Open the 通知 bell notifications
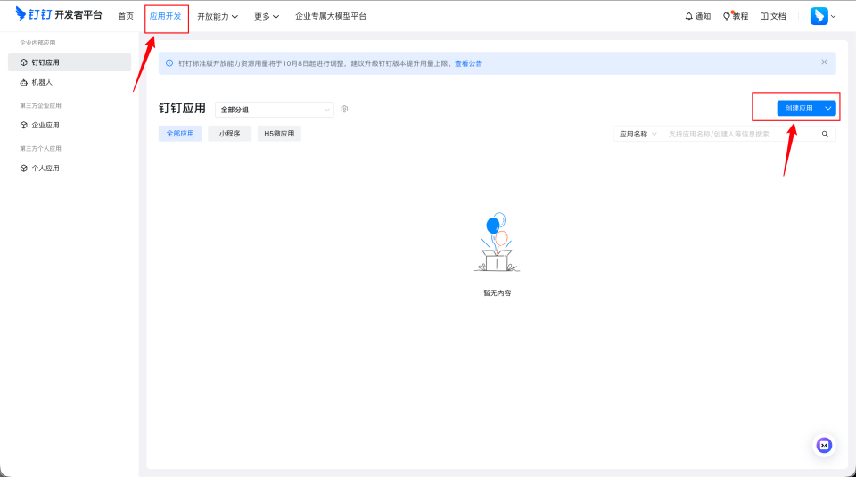Image resolution: width=856 pixels, height=477 pixels. click(697, 16)
